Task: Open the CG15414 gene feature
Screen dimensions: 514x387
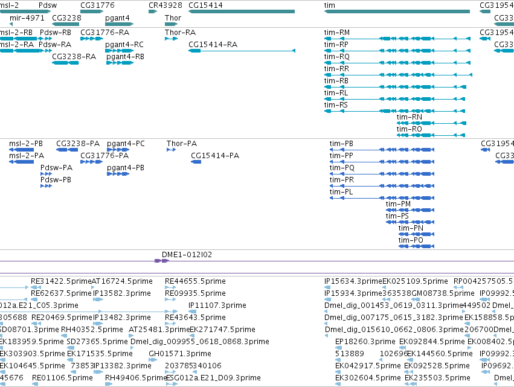Action: (242, 11)
